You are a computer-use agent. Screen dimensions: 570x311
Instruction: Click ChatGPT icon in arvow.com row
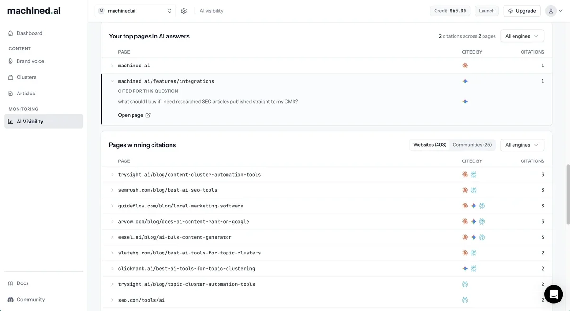tap(482, 221)
